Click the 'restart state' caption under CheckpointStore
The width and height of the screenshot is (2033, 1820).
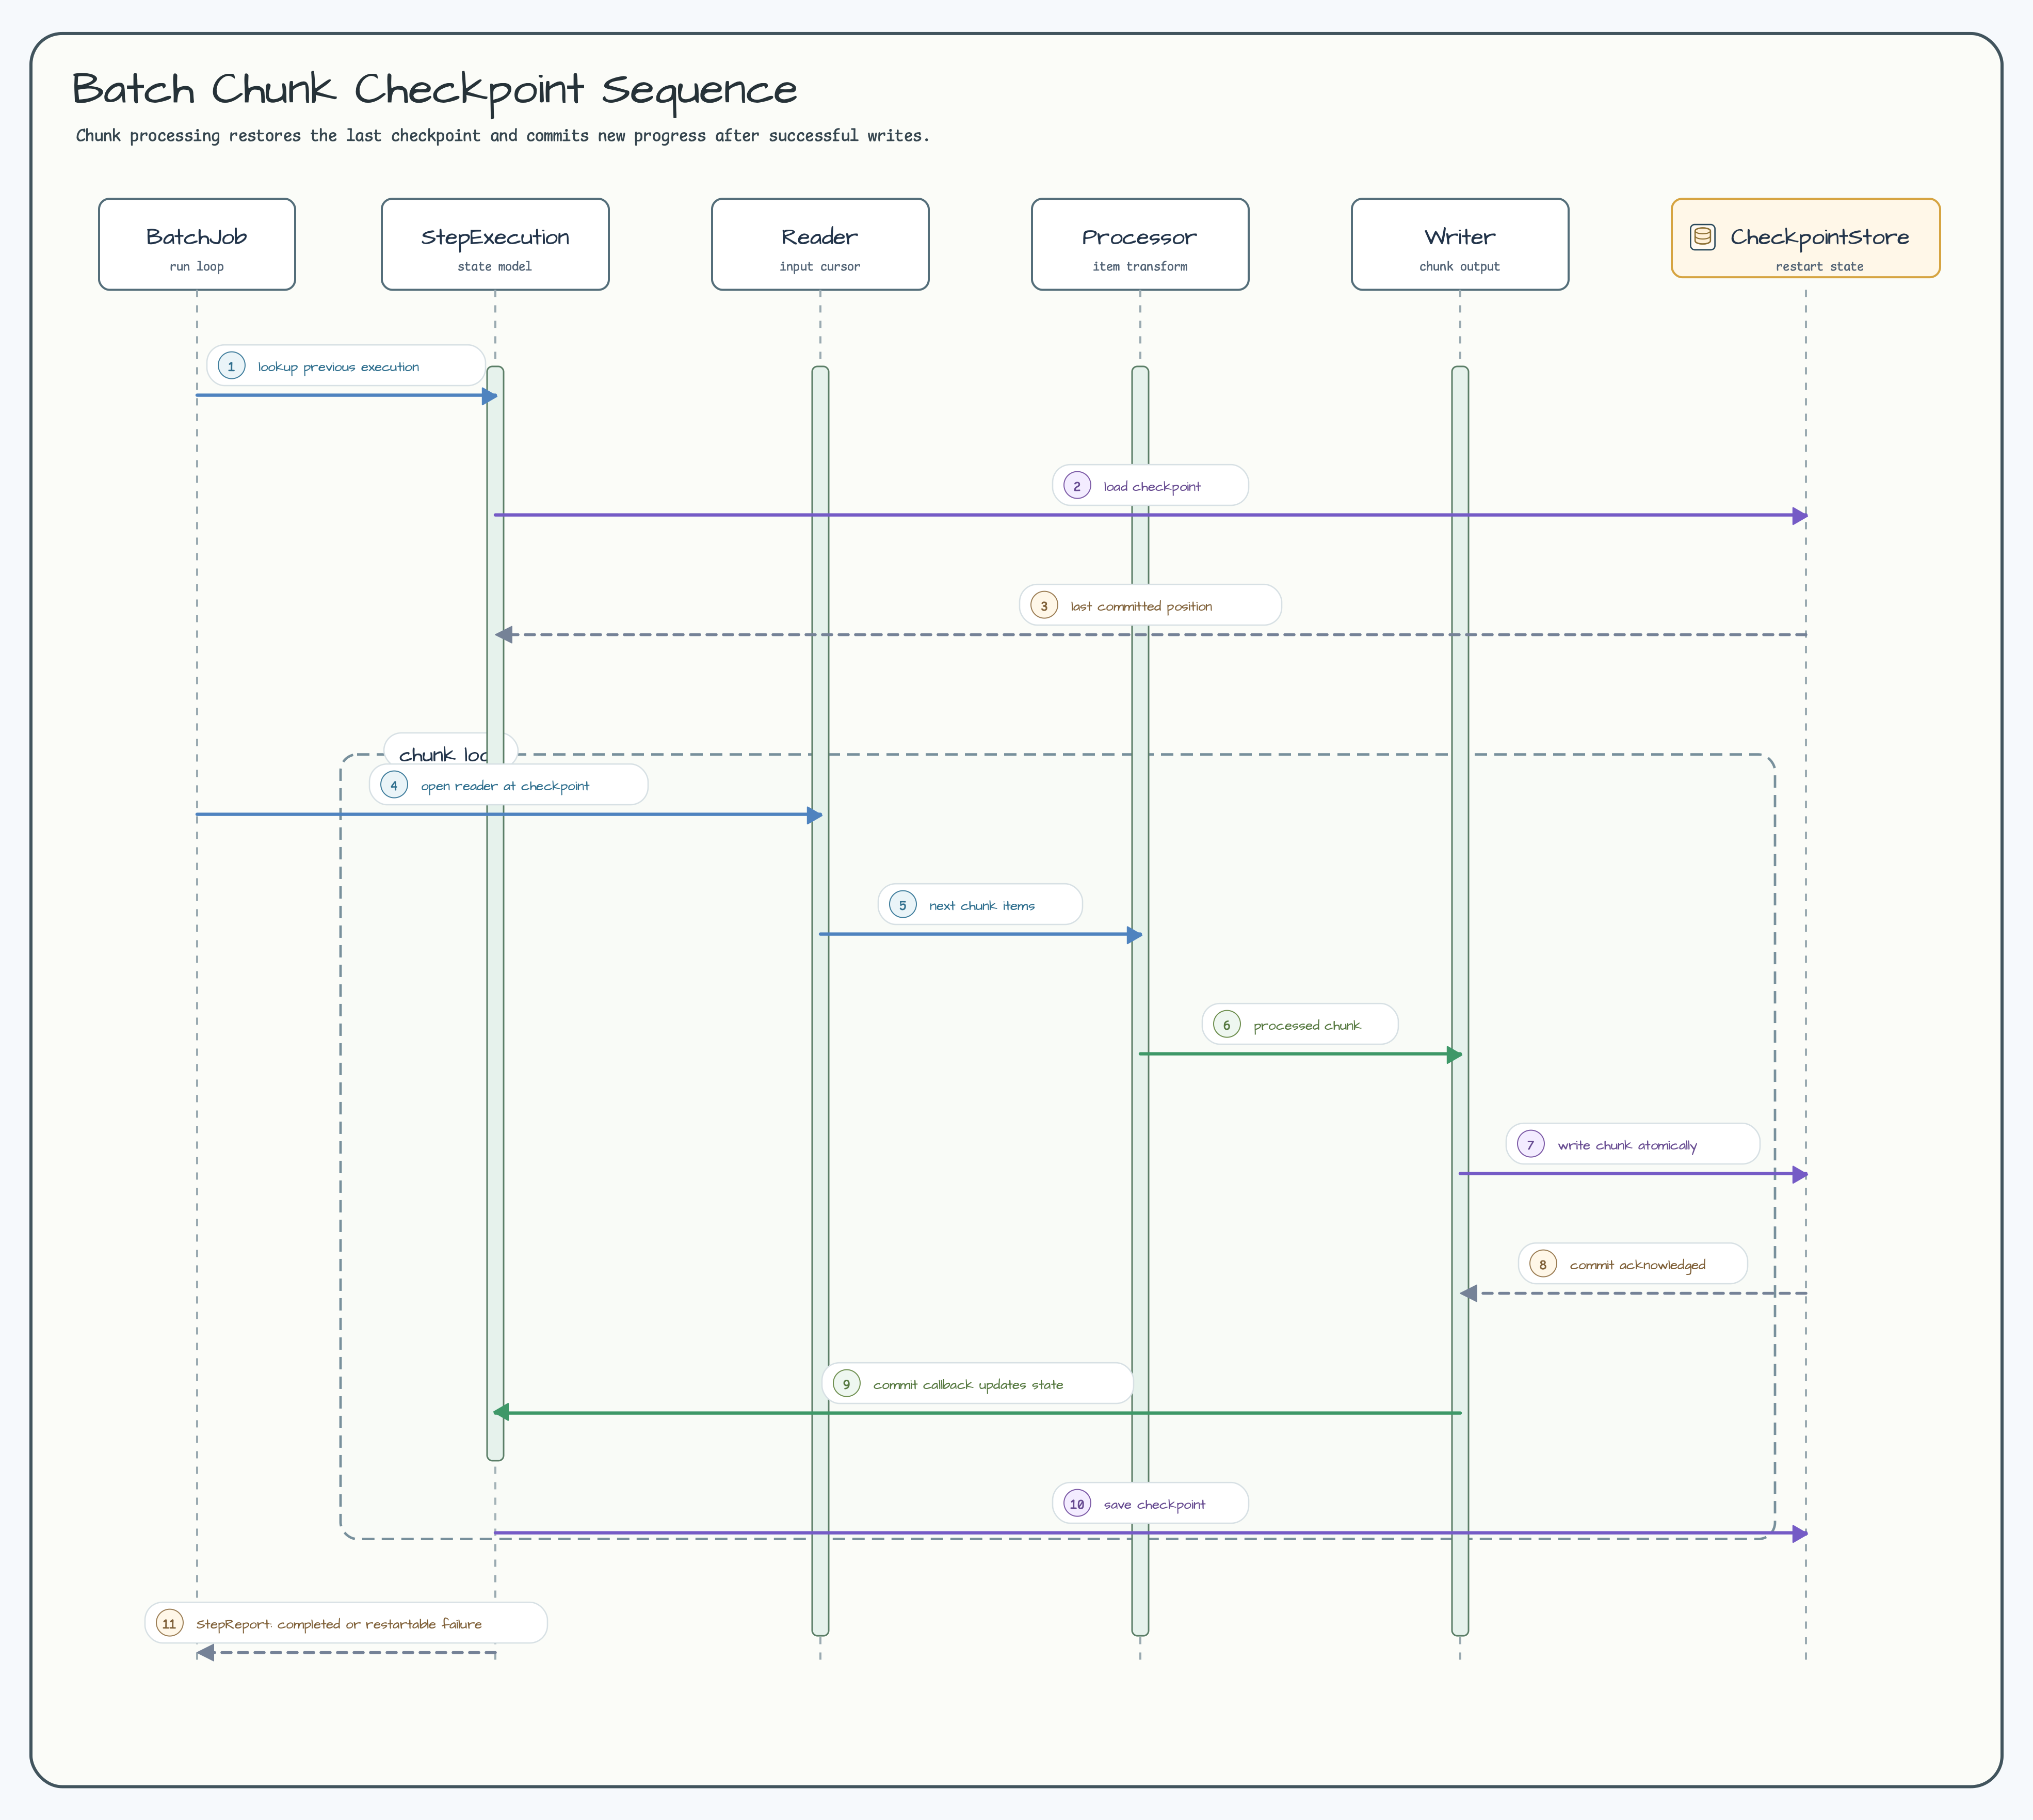click(1819, 267)
